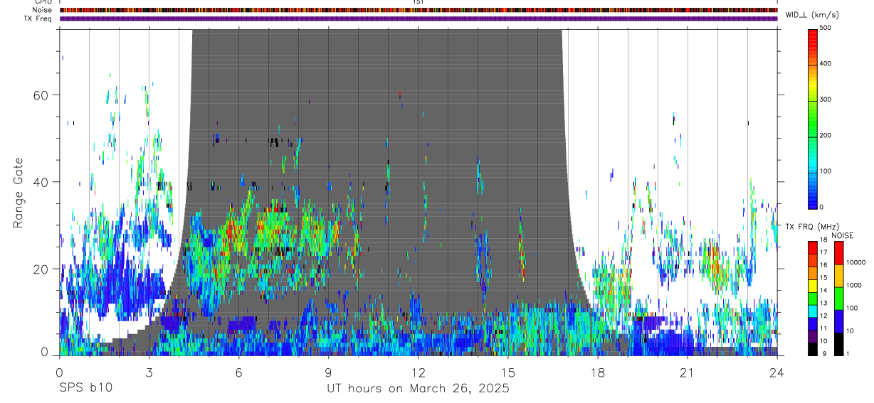Click the 21 tick on UT hours axis

687,372
